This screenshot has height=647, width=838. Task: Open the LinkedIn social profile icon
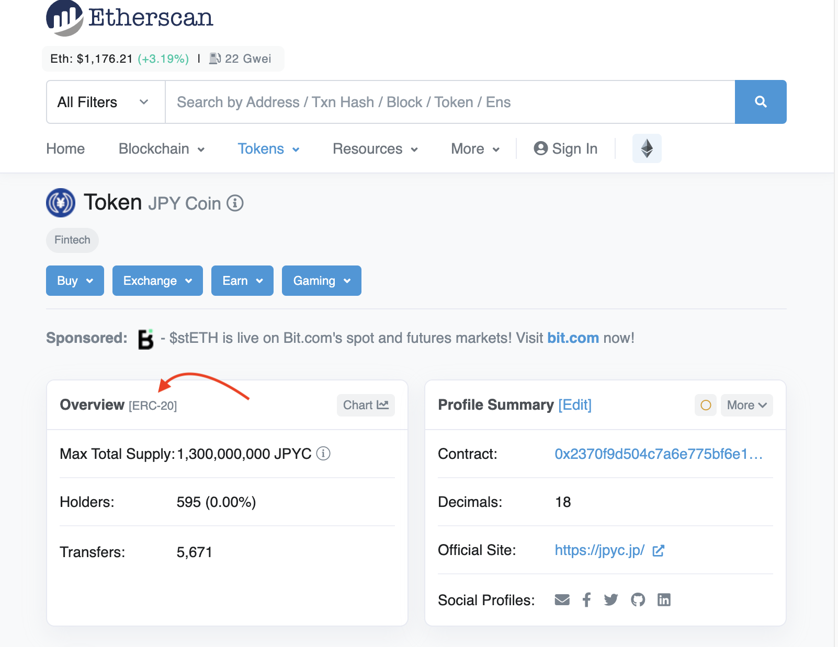click(664, 600)
